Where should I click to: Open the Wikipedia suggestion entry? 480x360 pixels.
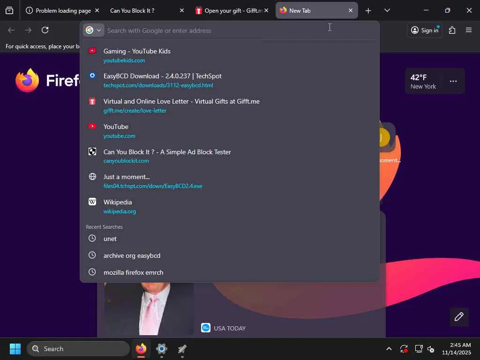[x=230, y=207]
